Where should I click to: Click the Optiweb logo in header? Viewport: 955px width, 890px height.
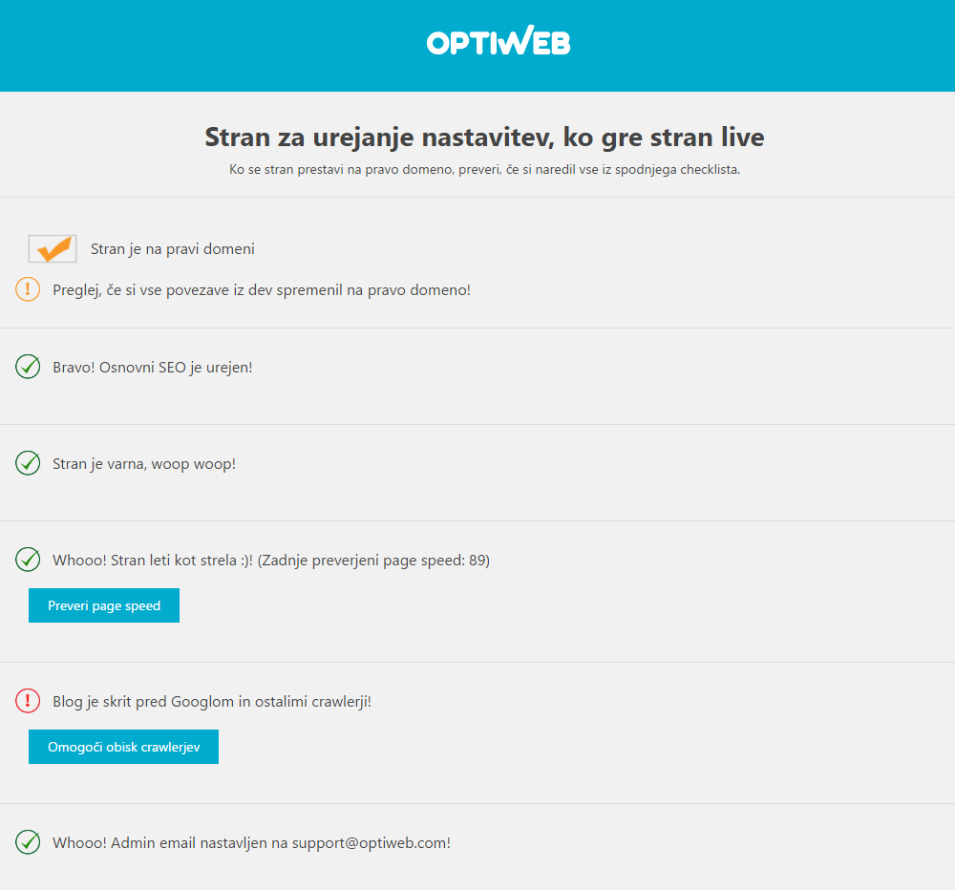[x=499, y=43]
